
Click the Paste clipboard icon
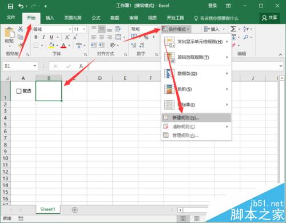(x=10, y=33)
